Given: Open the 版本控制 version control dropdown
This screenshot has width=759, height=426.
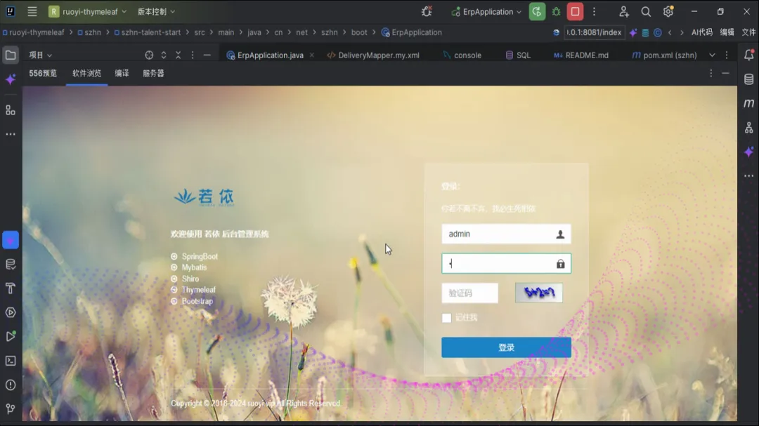Looking at the screenshot, I should pos(156,12).
